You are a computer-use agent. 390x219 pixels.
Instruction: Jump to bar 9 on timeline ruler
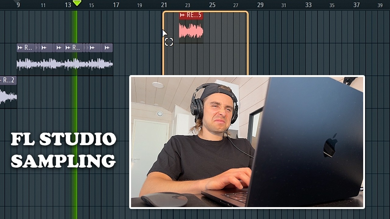coord(18,5)
